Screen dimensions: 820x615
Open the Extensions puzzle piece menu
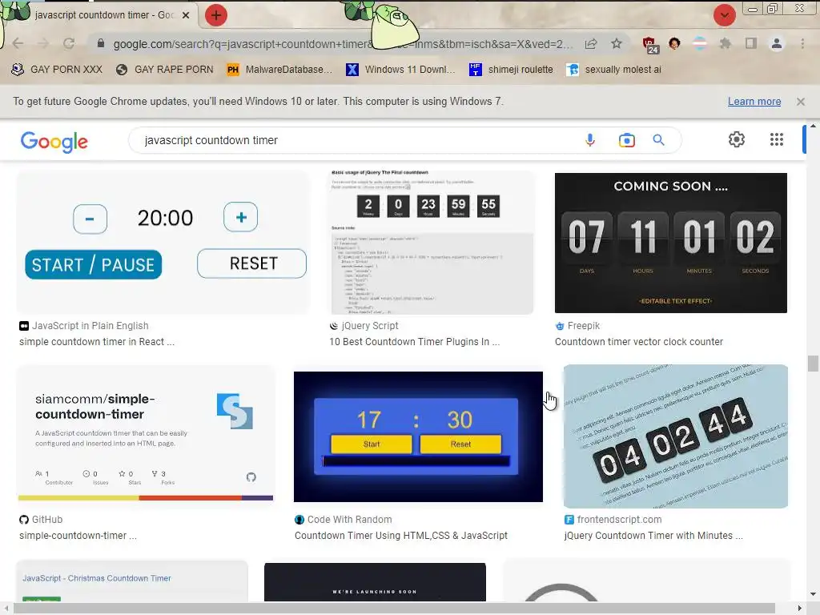pyautogui.click(x=725, y=43)
